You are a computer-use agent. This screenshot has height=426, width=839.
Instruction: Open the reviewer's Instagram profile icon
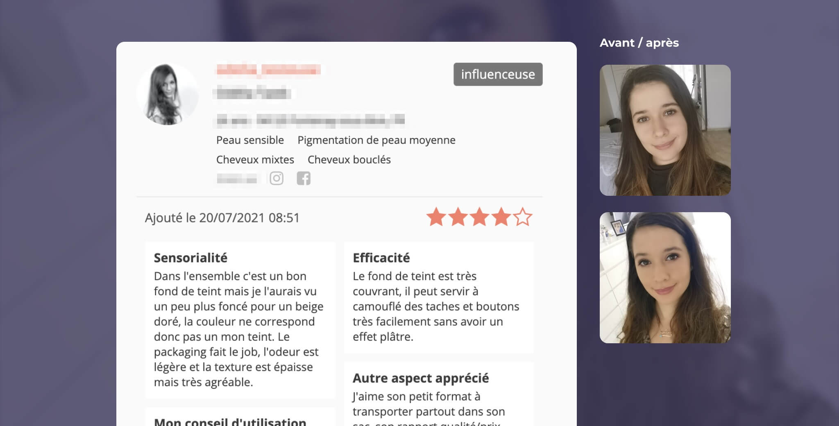point(277,179)
